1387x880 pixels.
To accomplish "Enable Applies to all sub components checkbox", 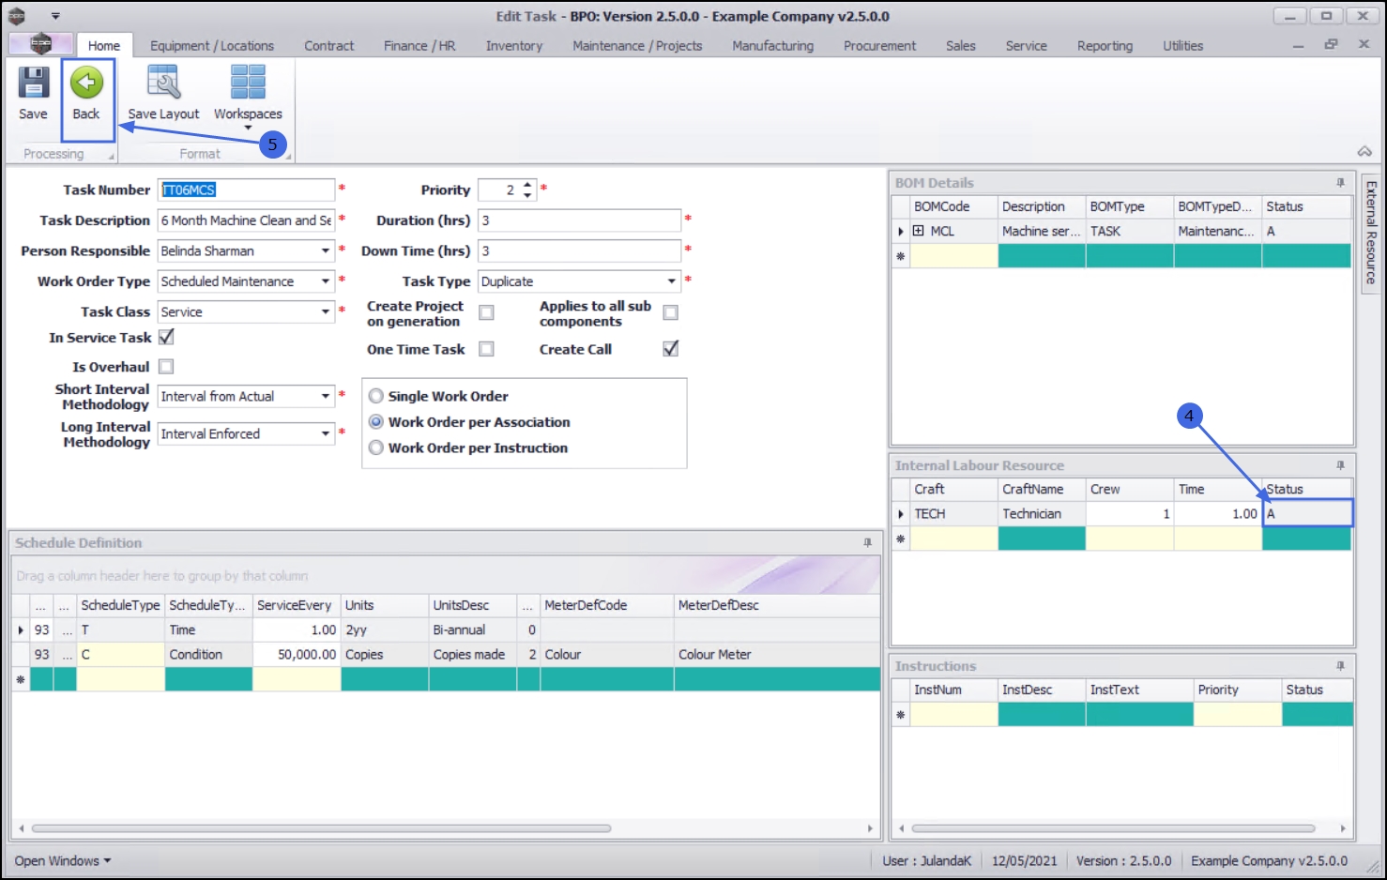I will click(x=670, y=312).
